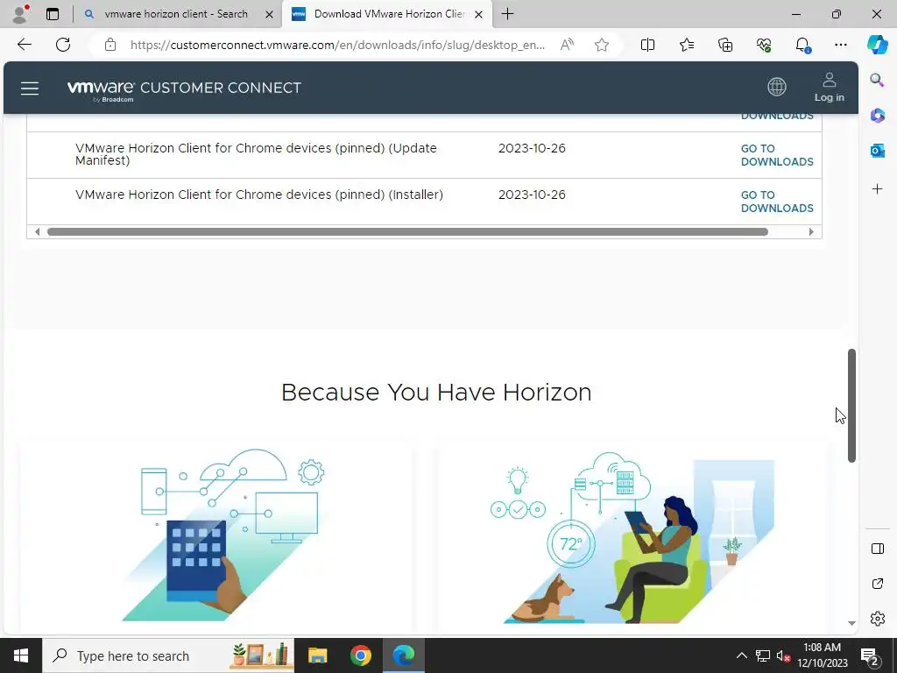Toggle the sidebar layout button
The height and width of the screenshot is (673, 897).
878,549
